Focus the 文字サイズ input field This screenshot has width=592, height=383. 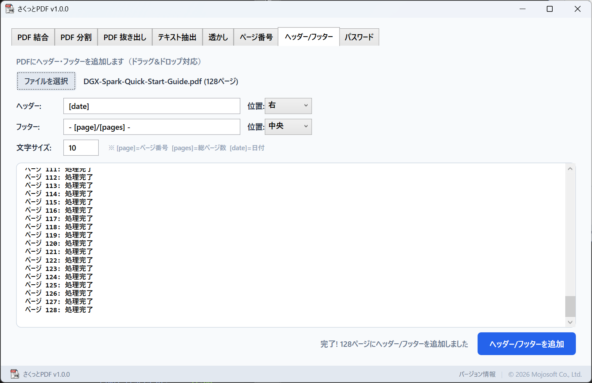click(81, 148)
